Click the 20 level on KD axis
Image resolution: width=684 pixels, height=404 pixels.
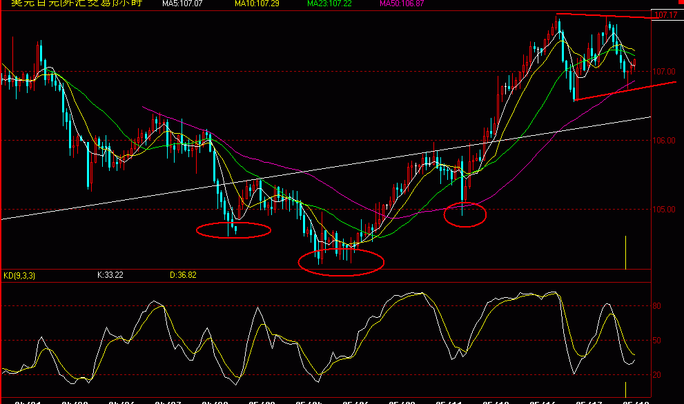656,375
